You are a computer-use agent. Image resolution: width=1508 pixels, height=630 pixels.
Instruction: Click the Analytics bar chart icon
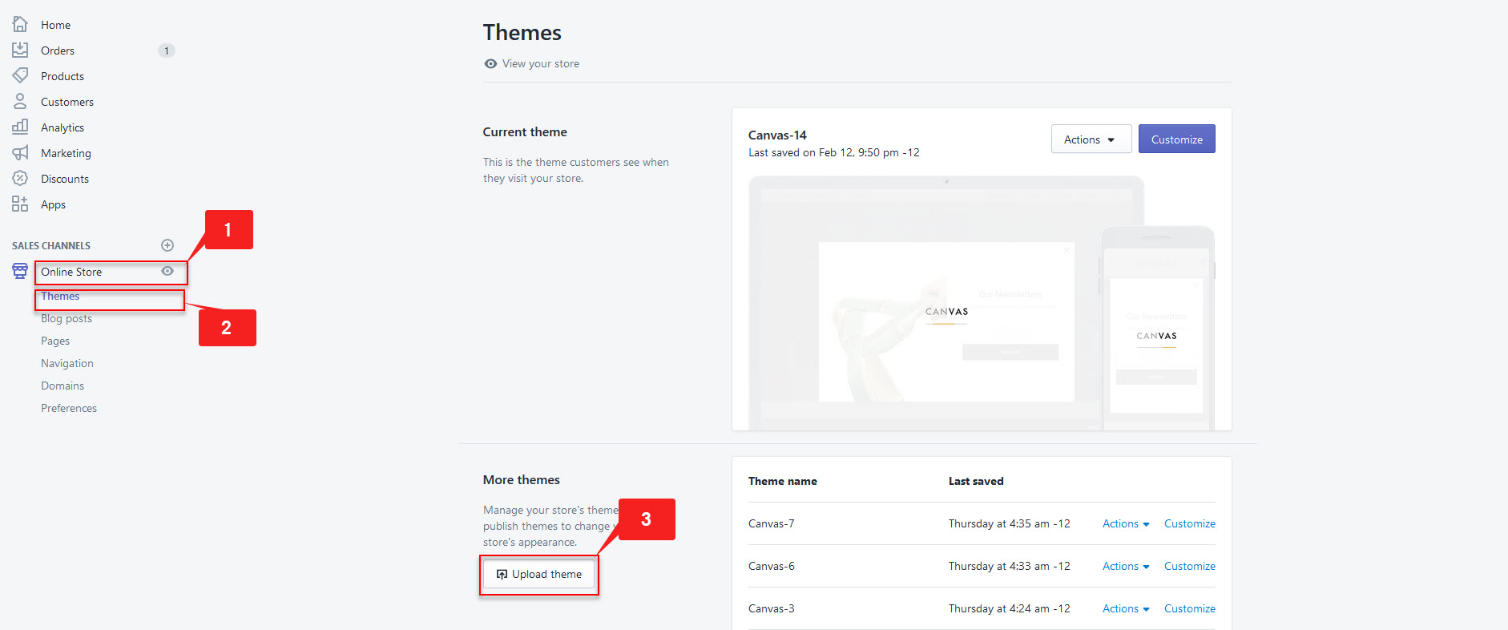[20, 127]
